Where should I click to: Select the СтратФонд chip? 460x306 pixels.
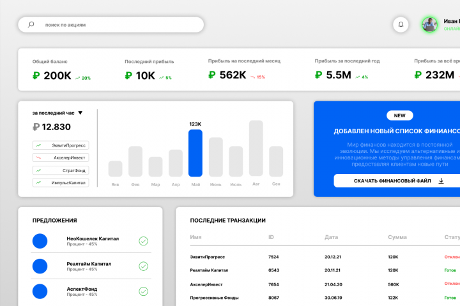pos(61,170)
